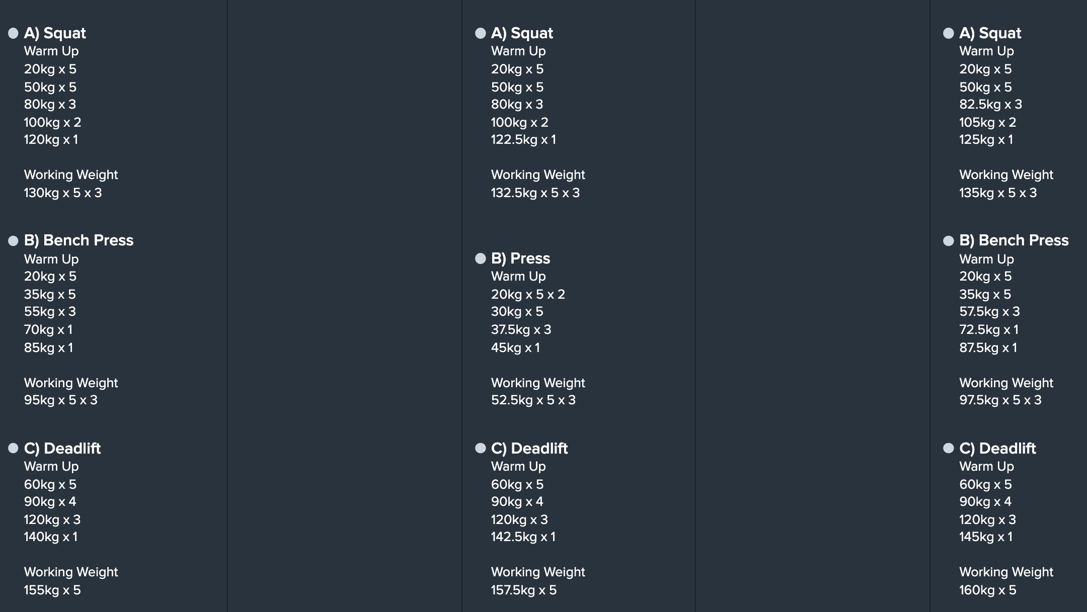The height and width of the screenshot is (612, 1087).
Task: Open the B) Press exercise heading
Action: coord(520,258)
